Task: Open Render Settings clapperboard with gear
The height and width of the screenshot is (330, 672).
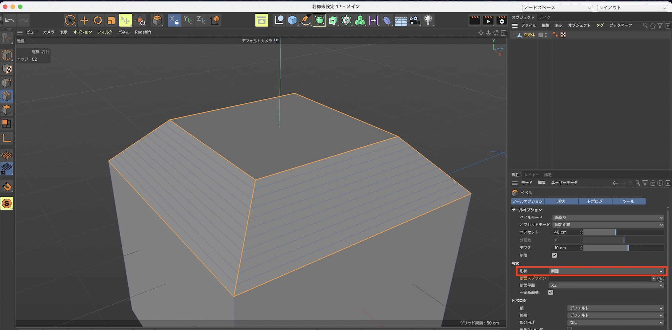Action: tap(501, 20)
